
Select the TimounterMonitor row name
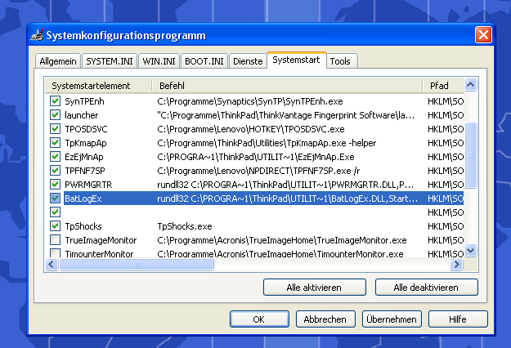point(99,253)
